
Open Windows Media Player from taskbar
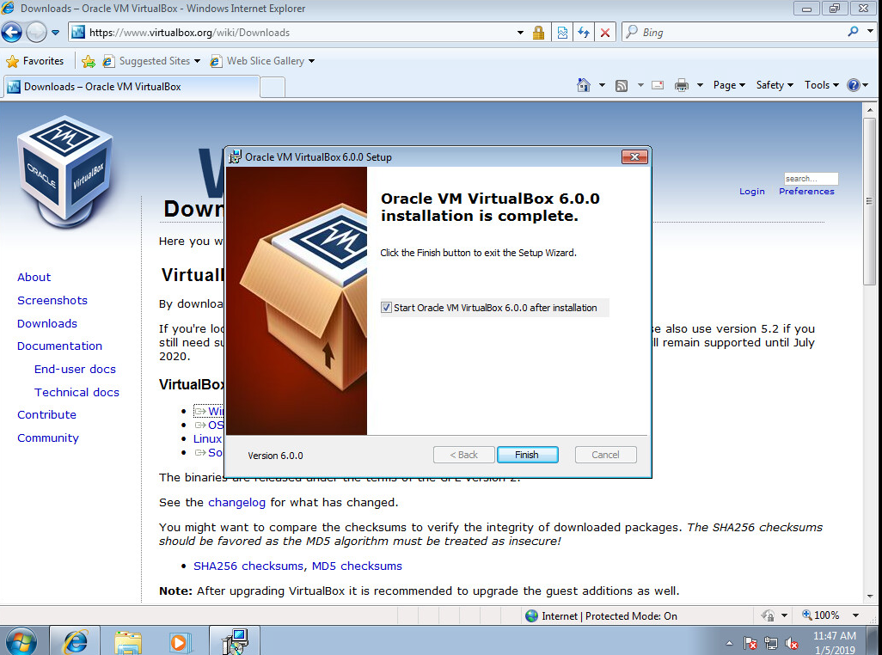180,641
